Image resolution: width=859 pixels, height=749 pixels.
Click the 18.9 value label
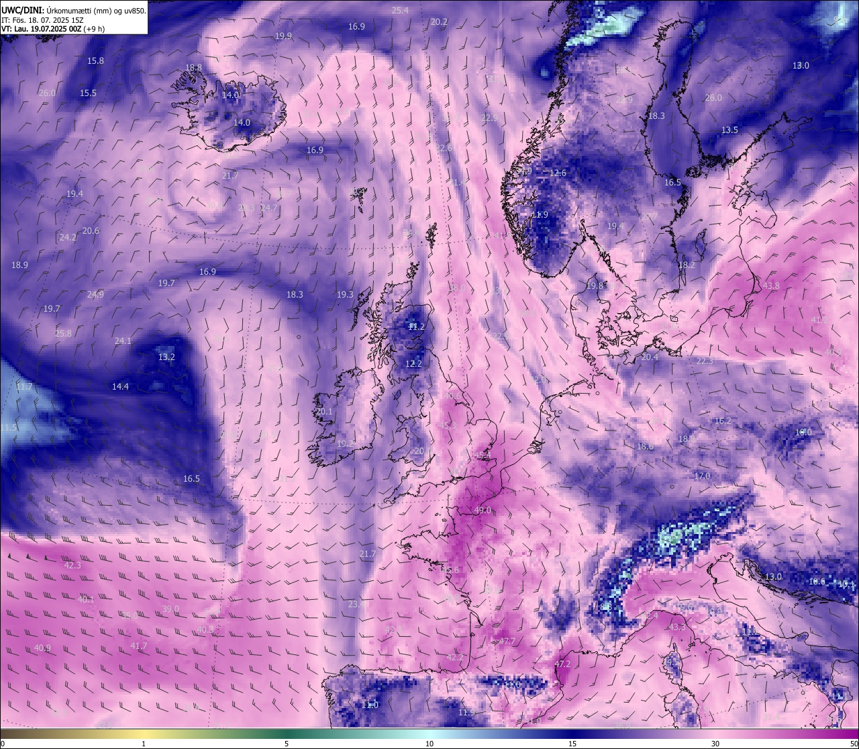(19, 265)
